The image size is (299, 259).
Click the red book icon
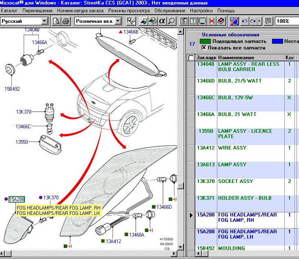pos(221,21)
